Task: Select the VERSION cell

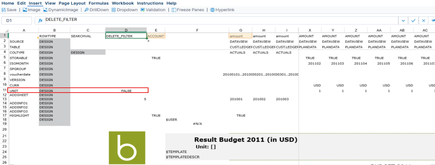Action: 24,80
